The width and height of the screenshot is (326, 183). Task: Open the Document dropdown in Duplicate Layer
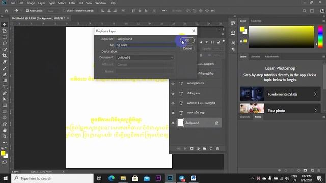[145, 57]
